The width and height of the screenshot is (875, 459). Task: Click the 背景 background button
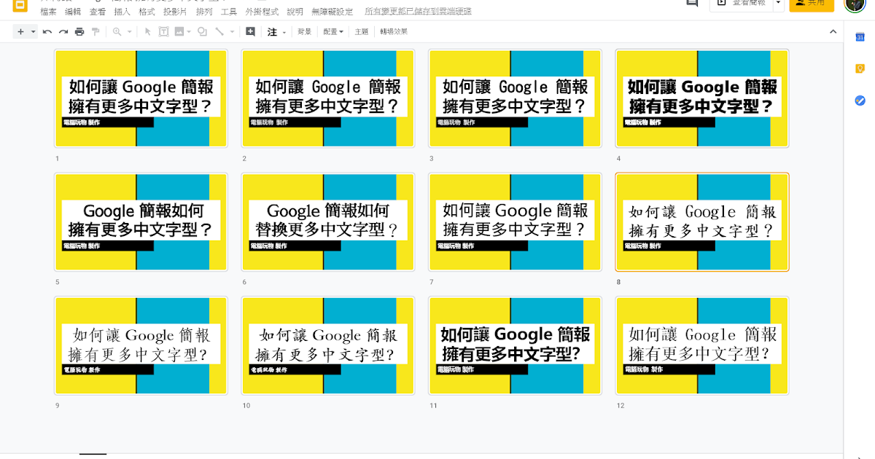[304, 32]
